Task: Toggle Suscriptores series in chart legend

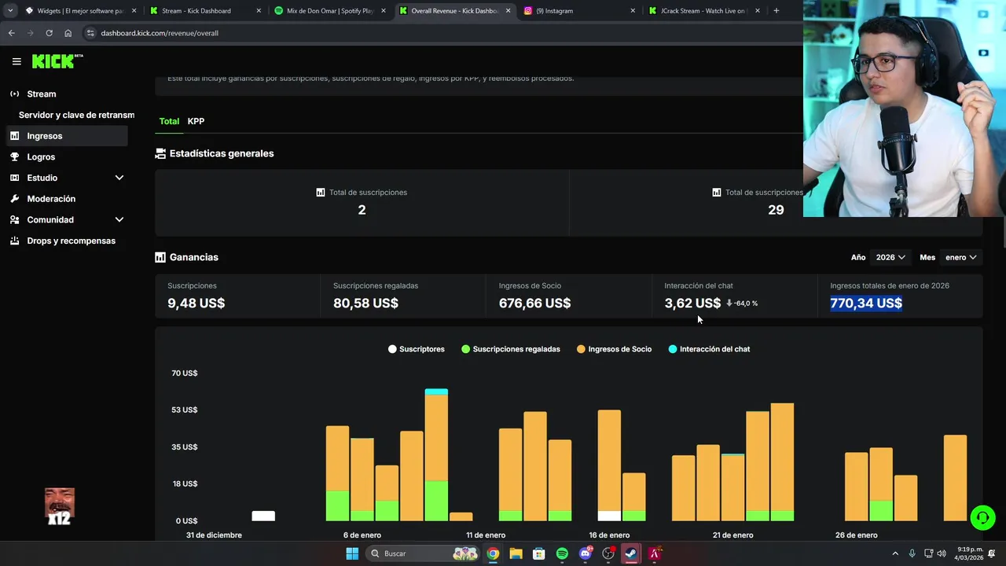Action: (x=417, y=349)
